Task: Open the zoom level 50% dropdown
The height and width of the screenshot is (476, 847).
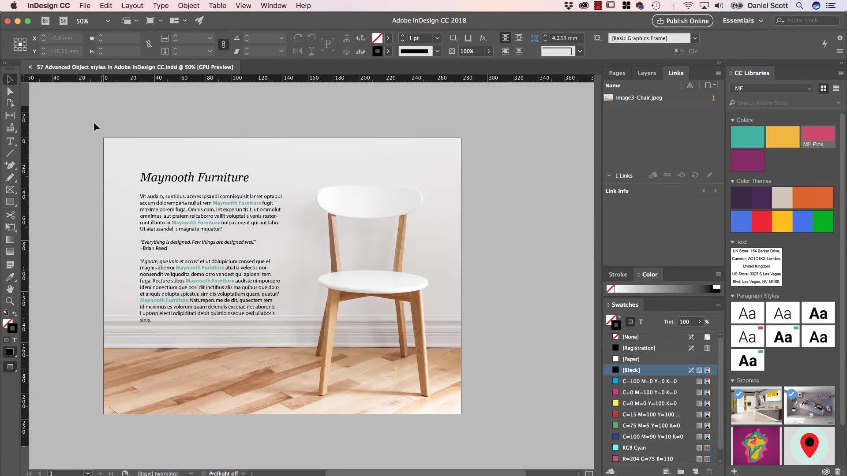Action: 108,21
